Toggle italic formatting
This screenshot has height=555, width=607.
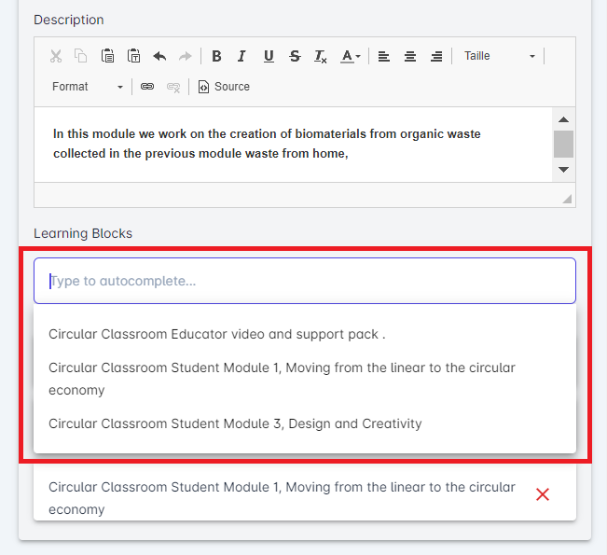241,56
